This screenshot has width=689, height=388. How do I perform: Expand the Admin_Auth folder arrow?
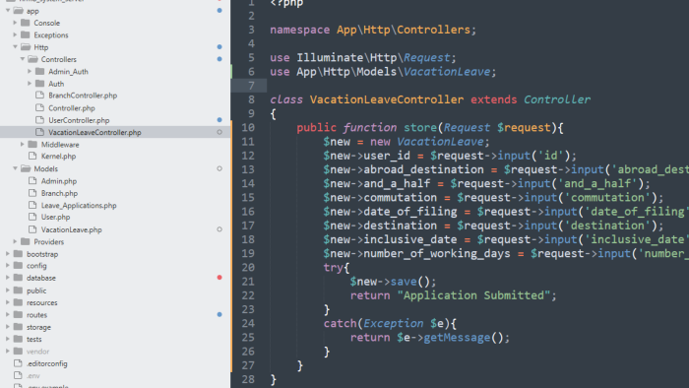[x=30, y=71]
